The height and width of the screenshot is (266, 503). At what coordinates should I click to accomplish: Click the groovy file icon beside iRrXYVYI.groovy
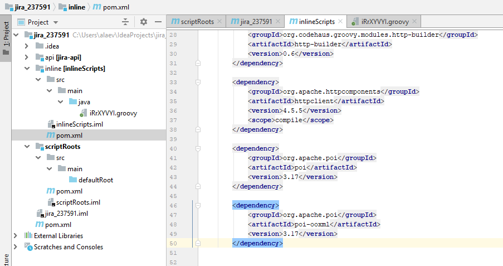[84, 113]
